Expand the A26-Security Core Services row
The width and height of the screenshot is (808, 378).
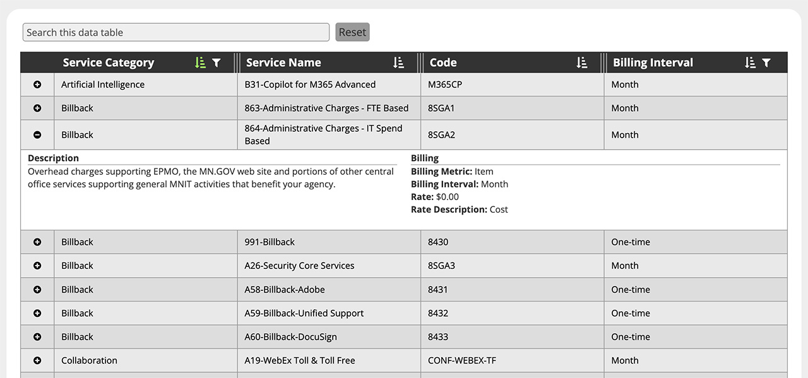pyautogui.click(x=37, y=266)
